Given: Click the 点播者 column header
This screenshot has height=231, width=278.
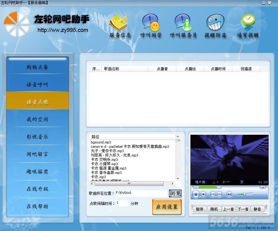Looking at the screenshot, I should coord(162,69).
